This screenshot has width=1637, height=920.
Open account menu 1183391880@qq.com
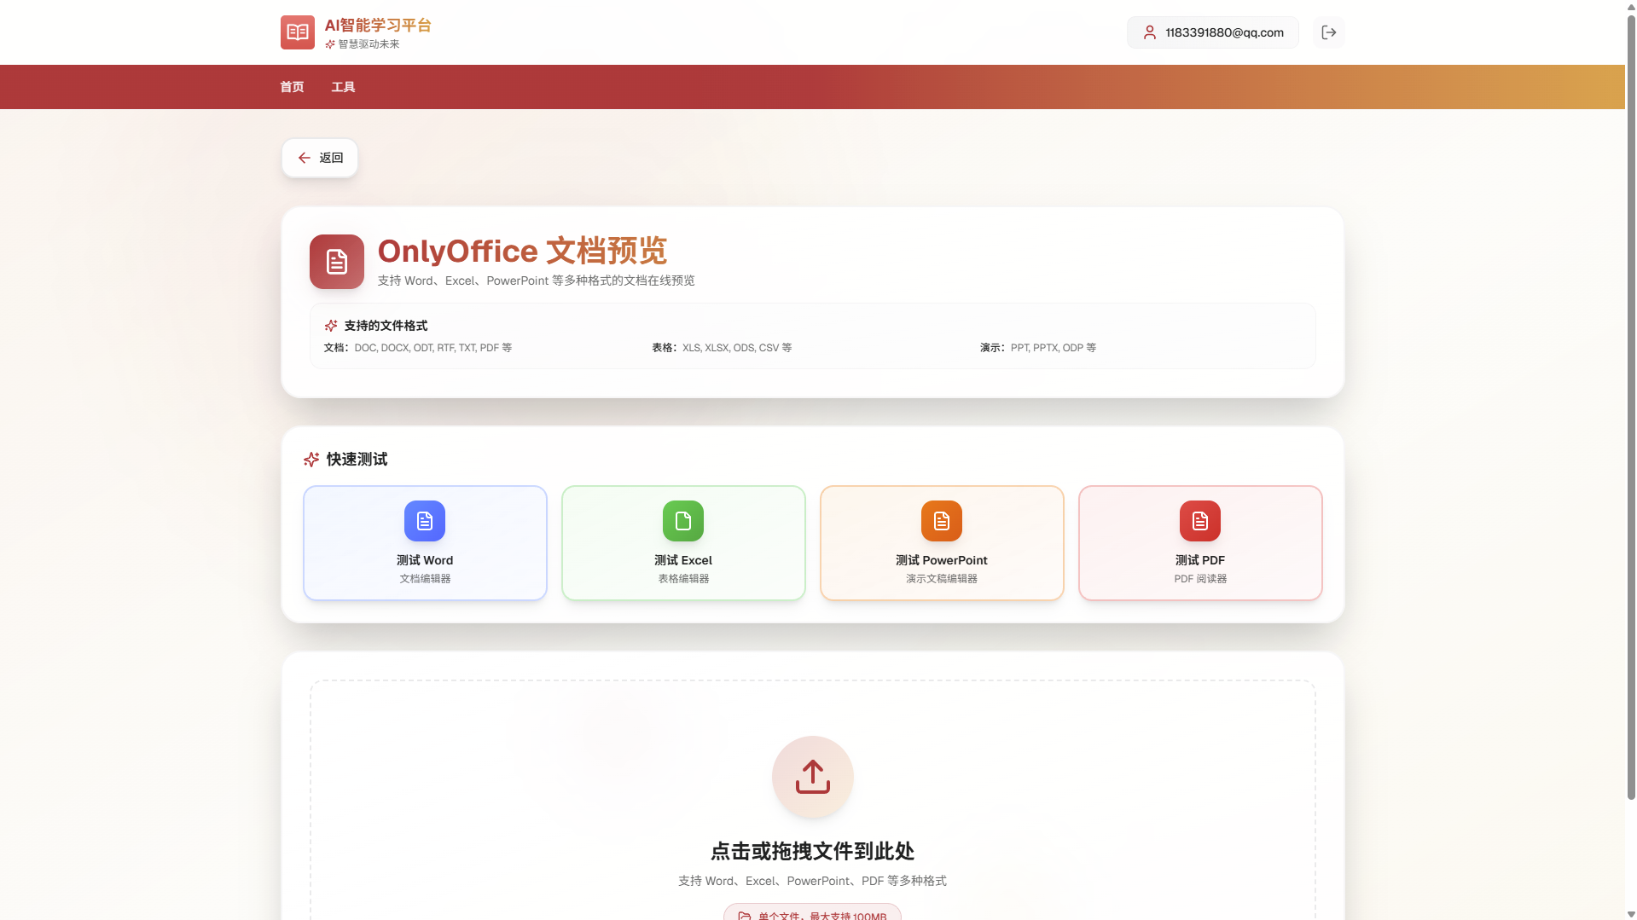pyautogui.click(x=1213, y=32)
